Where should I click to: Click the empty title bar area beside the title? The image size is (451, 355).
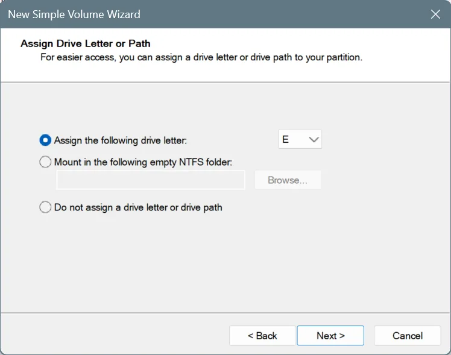283,14
